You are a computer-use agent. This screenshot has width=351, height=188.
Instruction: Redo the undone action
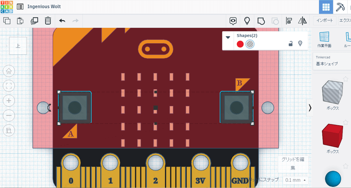(75, 21)
